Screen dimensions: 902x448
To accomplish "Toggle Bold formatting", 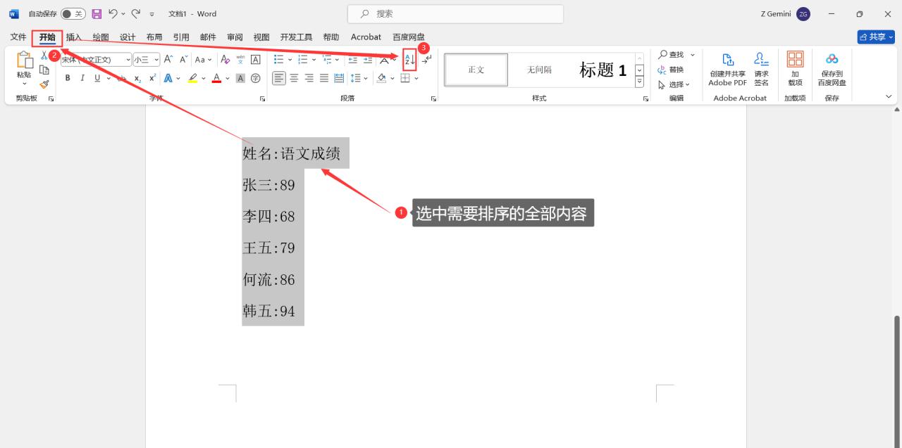I will click(68, 78).
